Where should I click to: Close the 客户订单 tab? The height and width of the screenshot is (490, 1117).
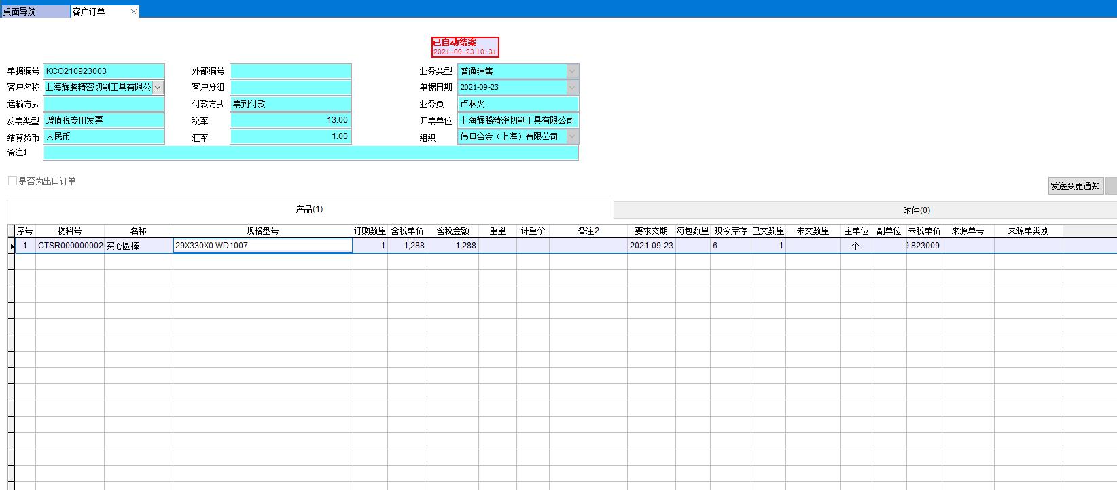tap(134, 12)
